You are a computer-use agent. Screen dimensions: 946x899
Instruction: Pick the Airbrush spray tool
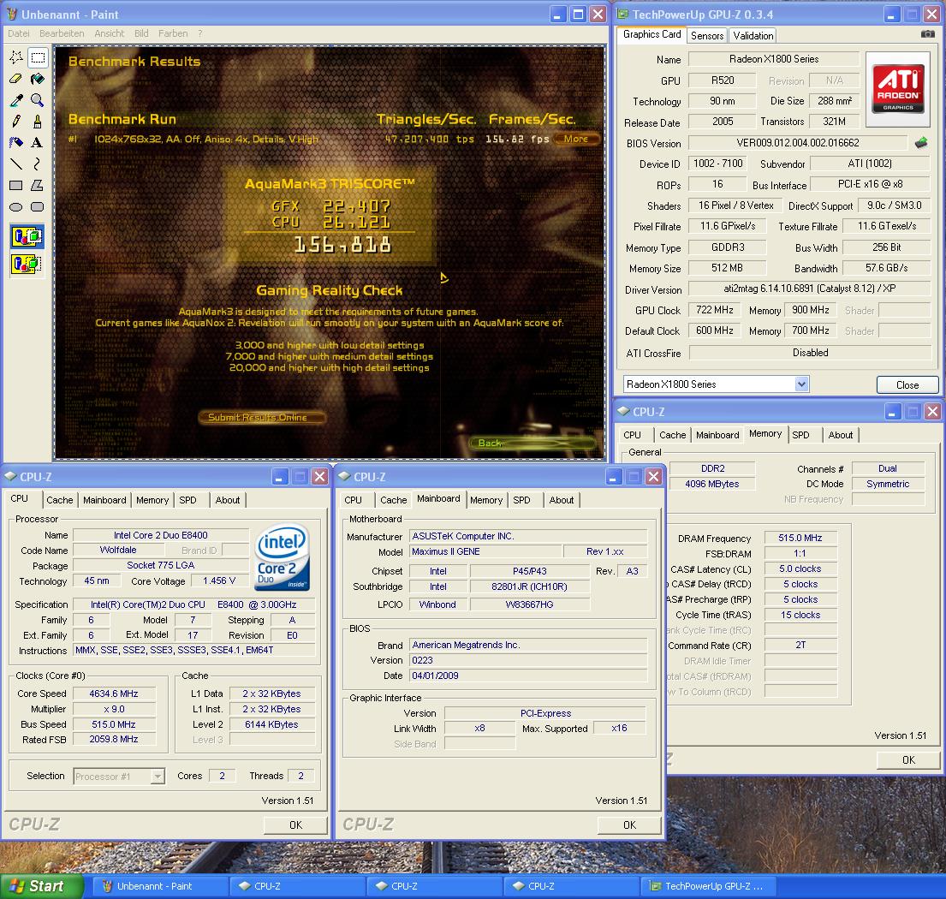(16, 142)
